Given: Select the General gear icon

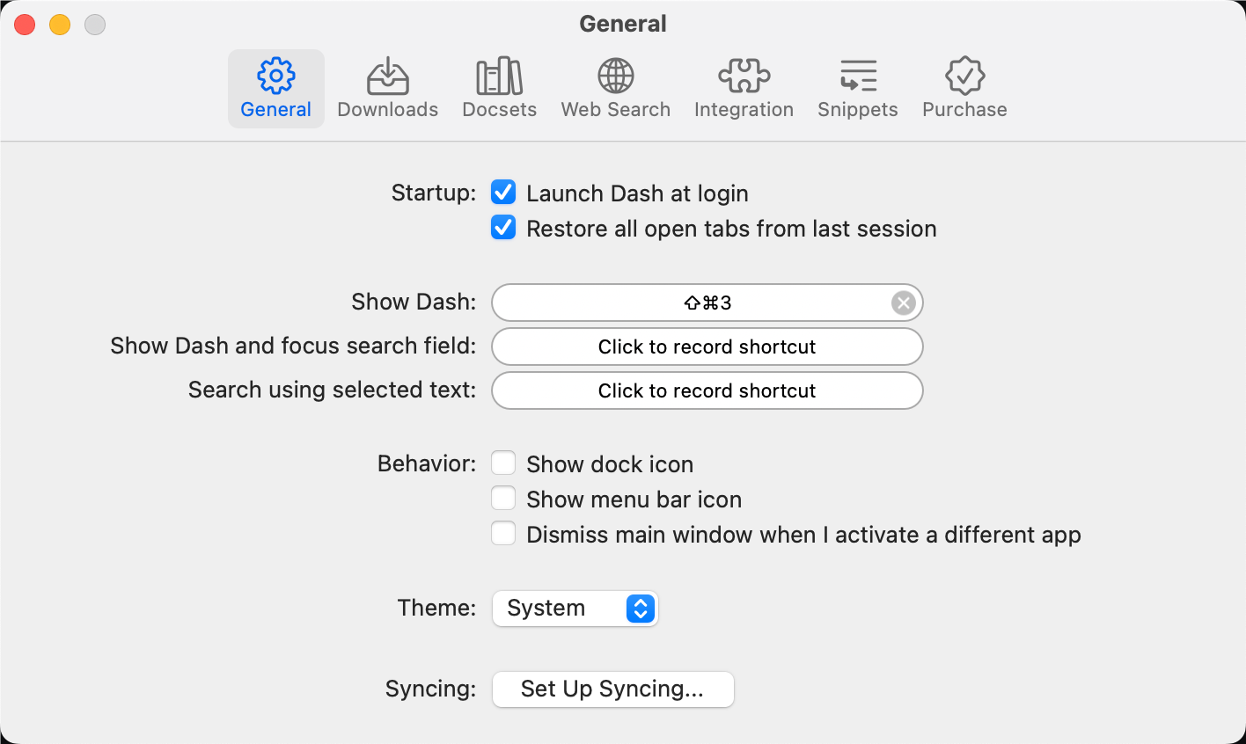Looking at the screenshot, I should tap(276, 77).
